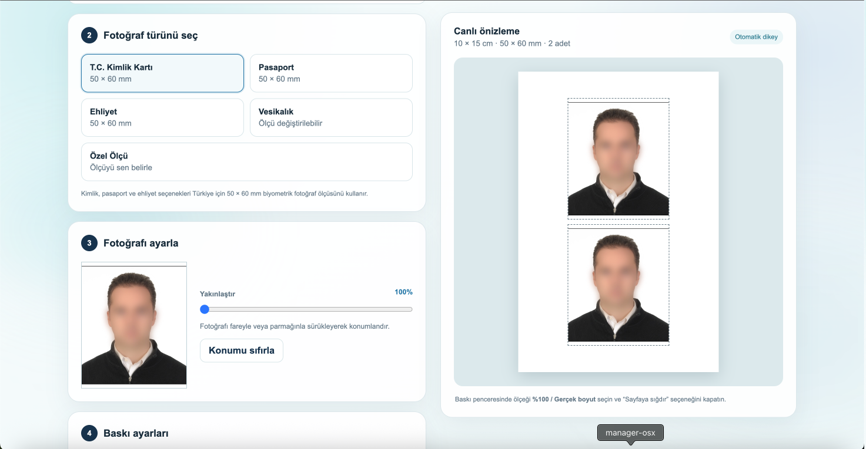Click the 100% zoom value label
866x449 pixels.
click(403, 292)
